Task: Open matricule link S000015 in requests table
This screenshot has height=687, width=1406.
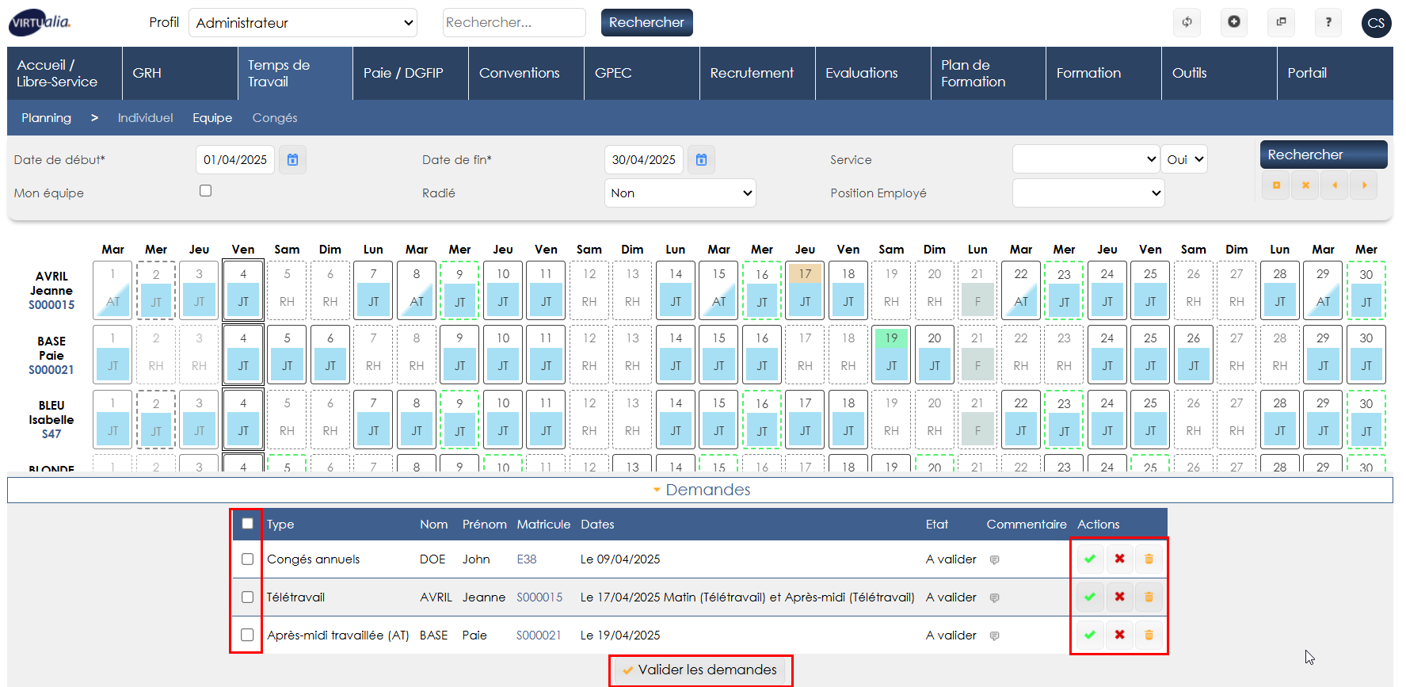Action: pos(539,597)
